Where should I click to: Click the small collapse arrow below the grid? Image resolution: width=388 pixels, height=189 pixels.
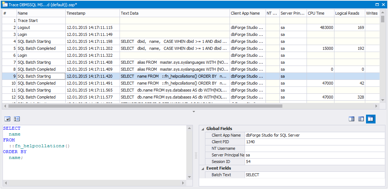click(194, 112)
